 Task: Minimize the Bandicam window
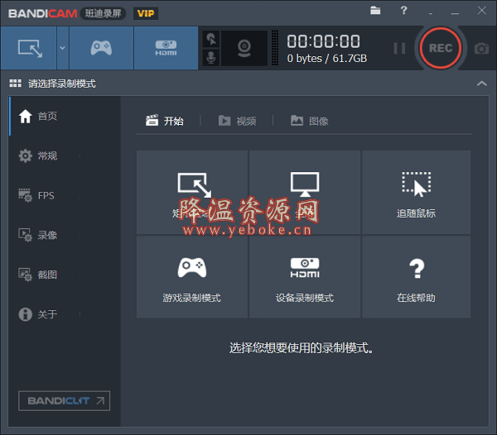pos(455,13)
